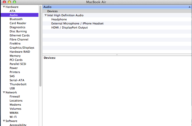
Task: Open Volumes under Network
Action: pyautogui.click(x=16, y=109)
